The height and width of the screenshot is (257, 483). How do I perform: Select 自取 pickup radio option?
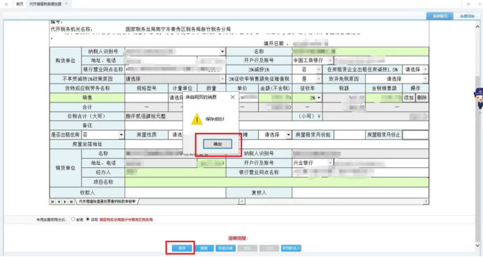point(88,219)
